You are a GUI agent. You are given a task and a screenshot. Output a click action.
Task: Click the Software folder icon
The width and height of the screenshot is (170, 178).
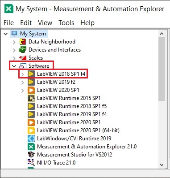tap(23, 66)
